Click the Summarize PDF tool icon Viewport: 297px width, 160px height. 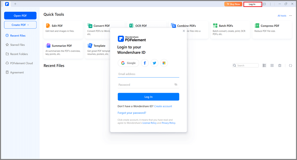48,45
